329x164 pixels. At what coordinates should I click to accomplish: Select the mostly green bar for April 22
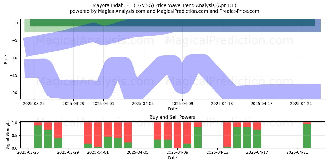pyautogui.click(x=307, y=135)
